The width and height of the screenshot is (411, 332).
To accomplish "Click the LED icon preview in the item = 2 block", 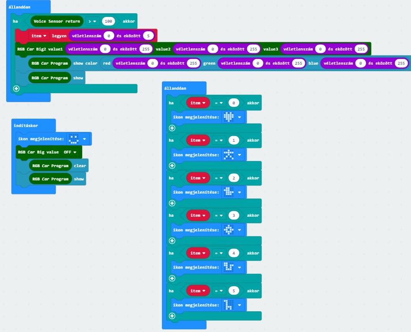I will point(229,192).
